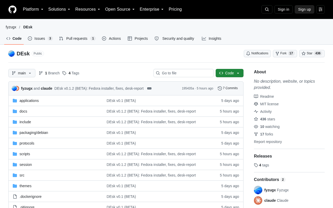Click the Sign up button
Viewport: 333px width, 208px height.
click(304, 9)
